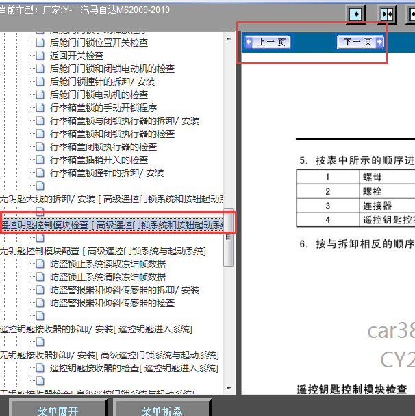Open 遥控钥匙接收器的拆卸/安装[遥控钥匙进入系统]
415x416 pixels.
point(96,329)
